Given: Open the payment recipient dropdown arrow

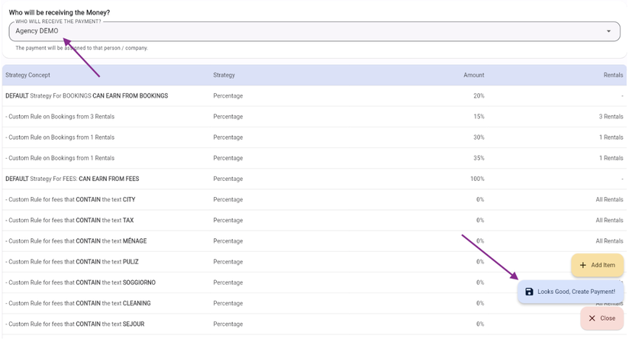Looking at the screenshot, I should 608,31.
